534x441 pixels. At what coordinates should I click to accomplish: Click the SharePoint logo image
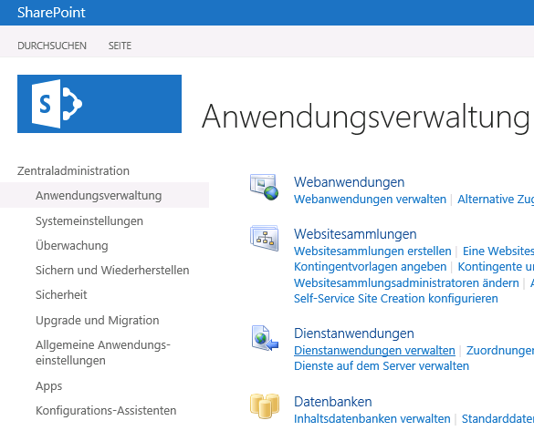[99, 104]
